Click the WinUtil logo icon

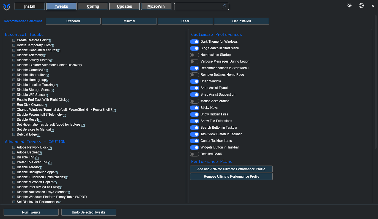coord(7,7)
